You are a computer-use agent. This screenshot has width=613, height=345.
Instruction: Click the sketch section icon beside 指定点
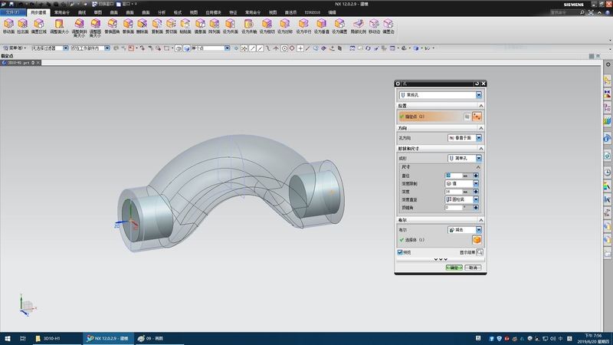[x=466, y=117]
